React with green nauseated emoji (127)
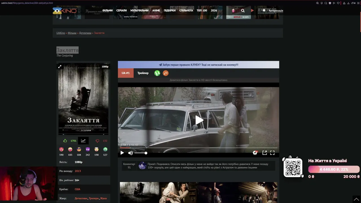The height and width of the screenshot is (203, 361). (105, 149)
